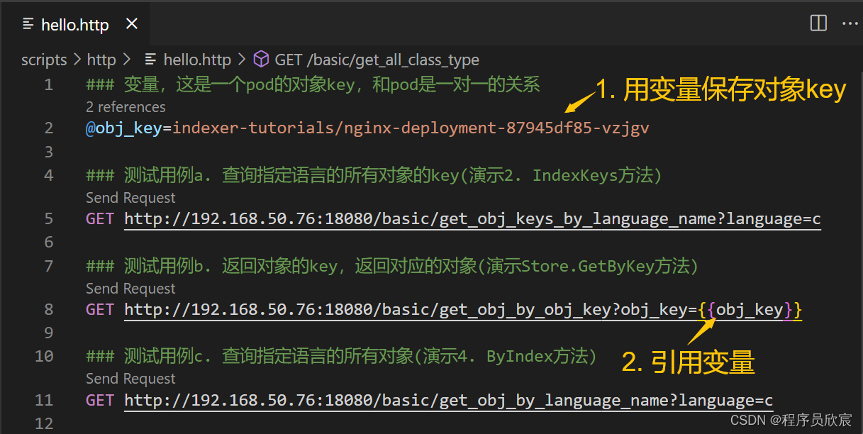Click the GET keyword on line 8
This screenshot has width=863, height=434.
coord(100,310)
